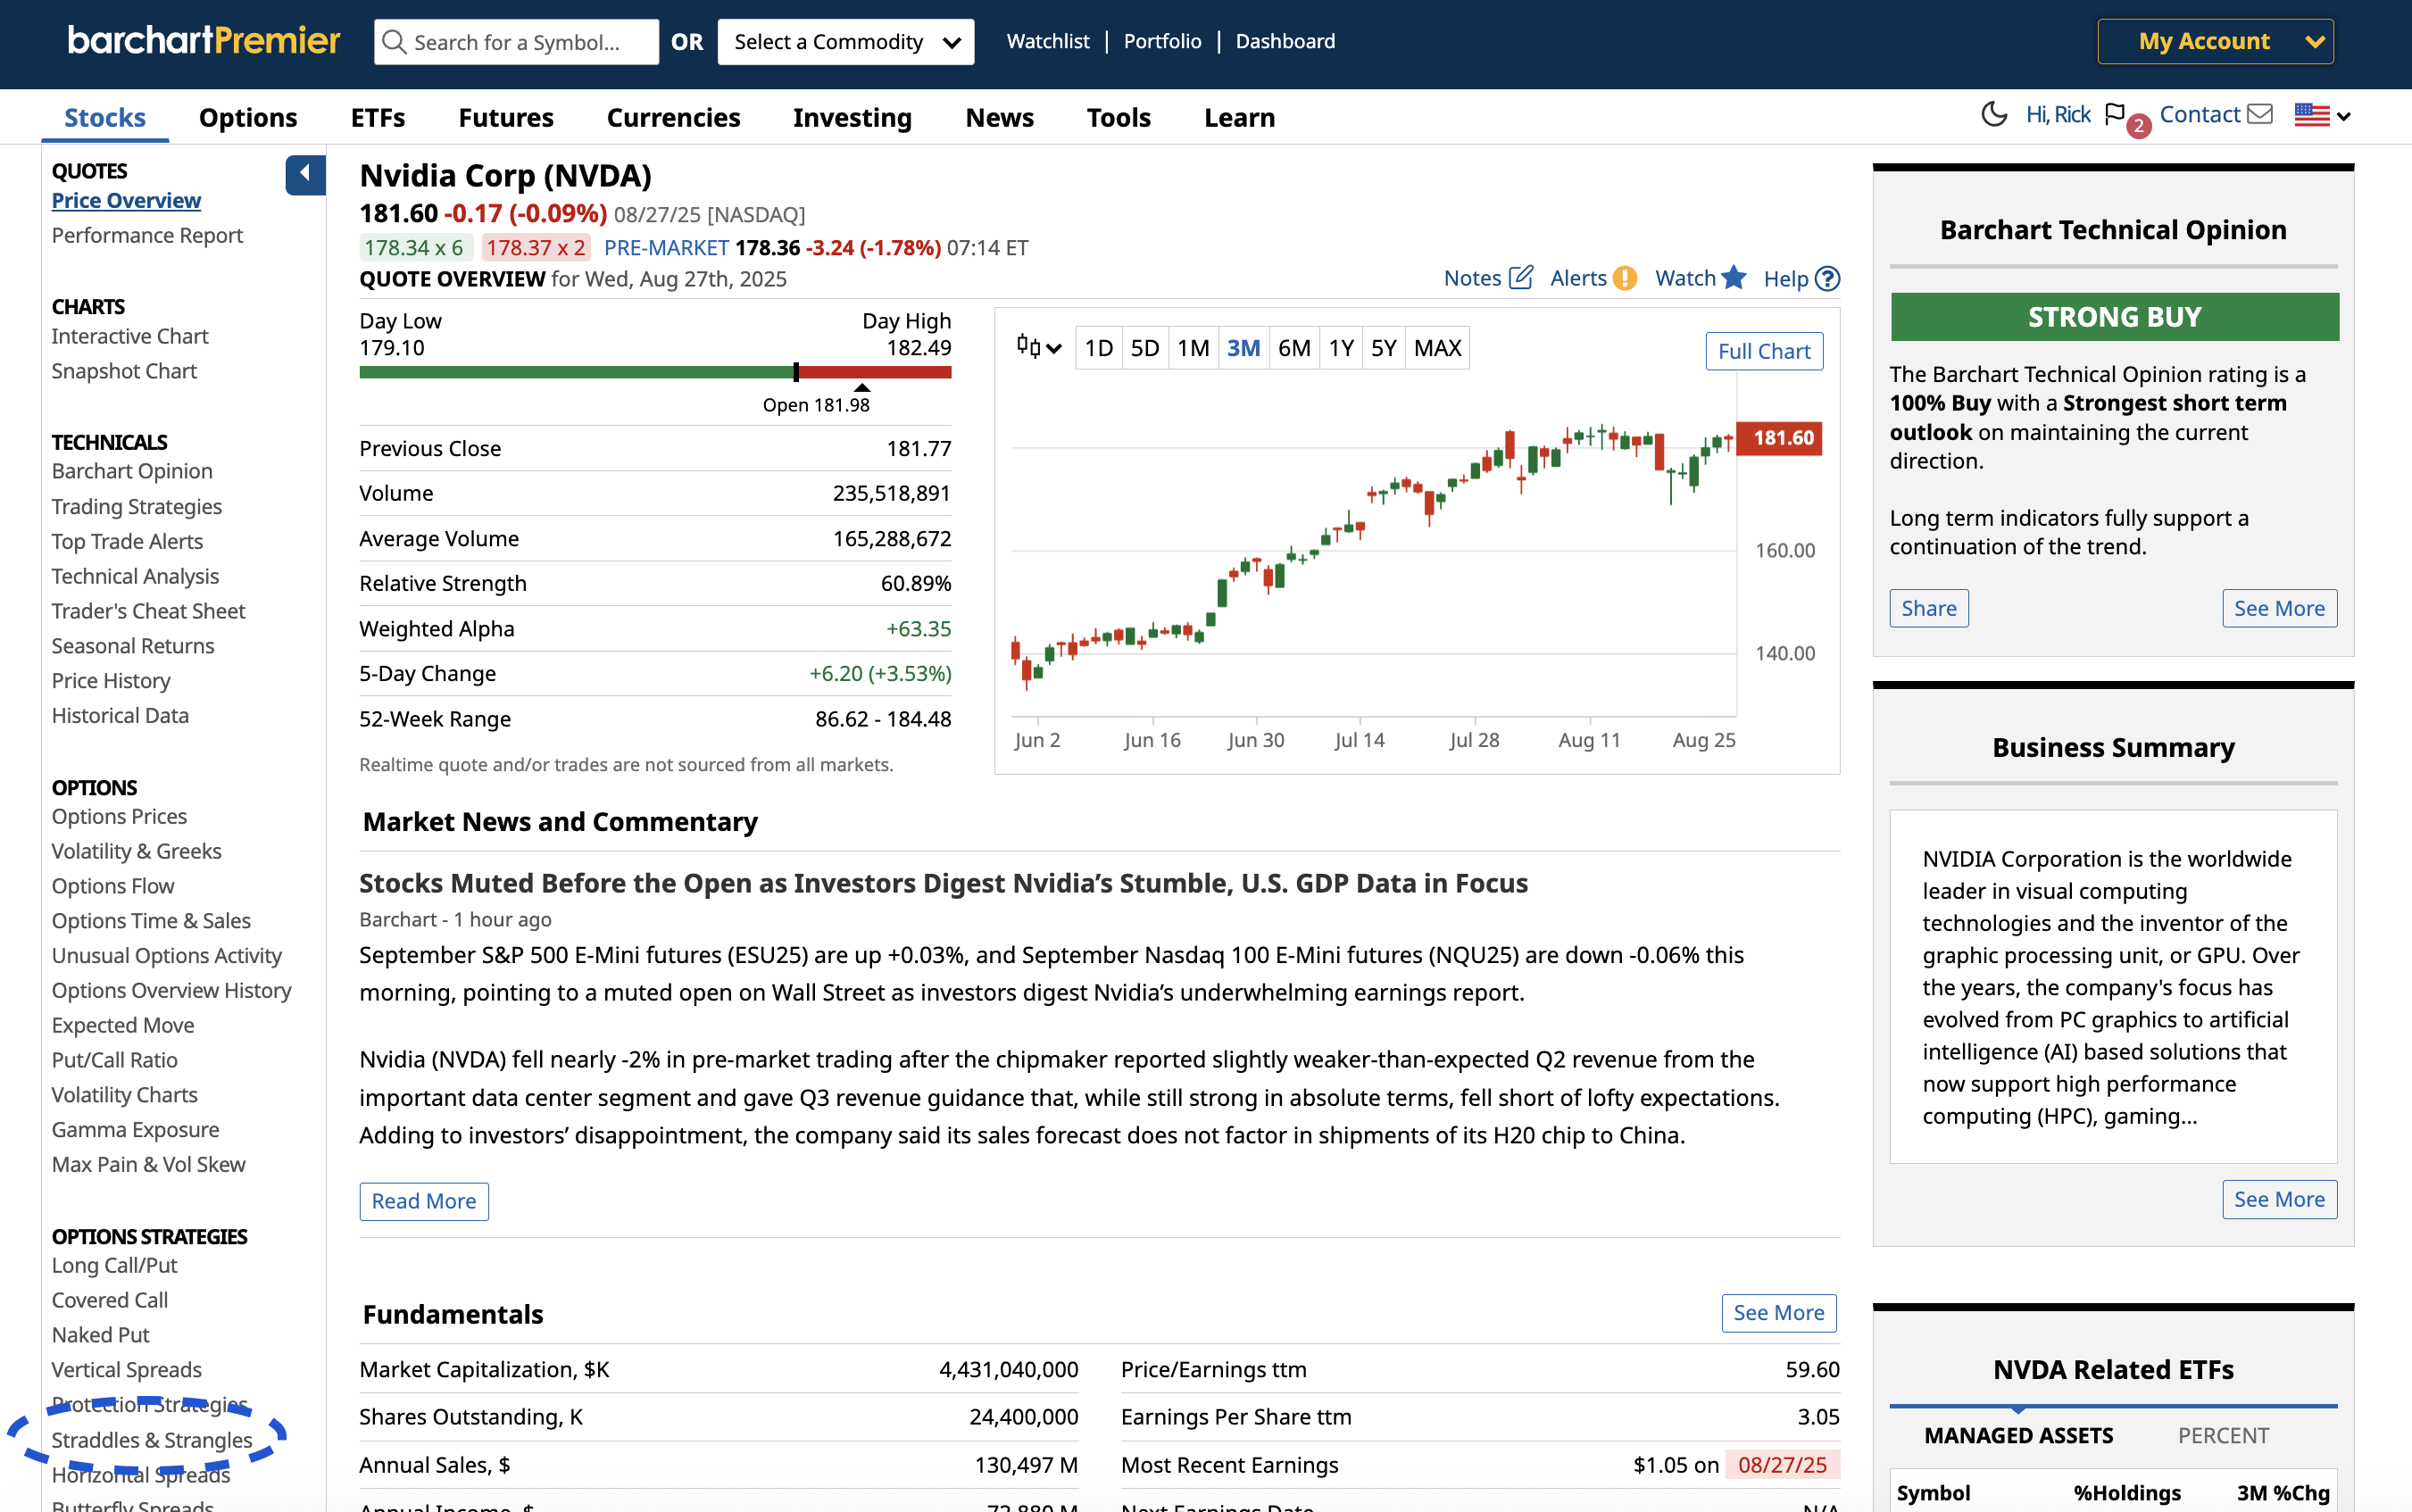Switch to MANAGED ASSETS tab

[2018, 1435]
